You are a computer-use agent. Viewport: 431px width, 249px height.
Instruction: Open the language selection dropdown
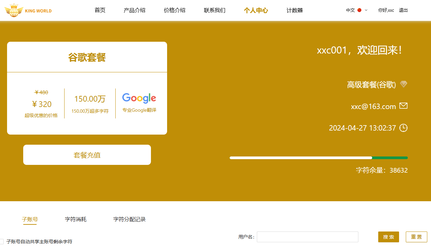point(366,10)
